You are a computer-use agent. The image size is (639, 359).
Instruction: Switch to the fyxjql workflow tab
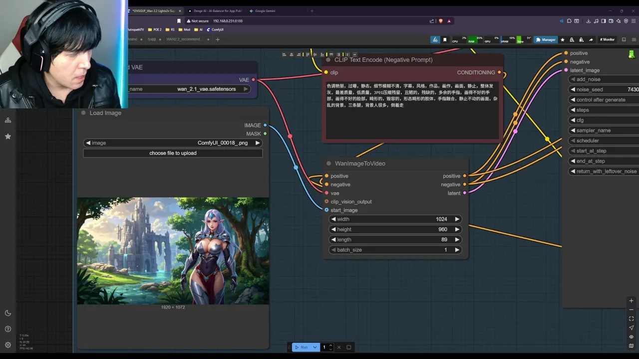coord(152,39)
